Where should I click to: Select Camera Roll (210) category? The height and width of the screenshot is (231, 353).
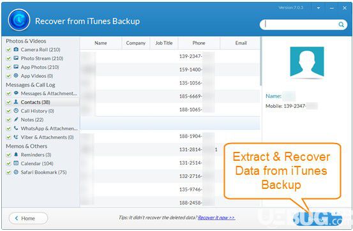tap(40, 50)
